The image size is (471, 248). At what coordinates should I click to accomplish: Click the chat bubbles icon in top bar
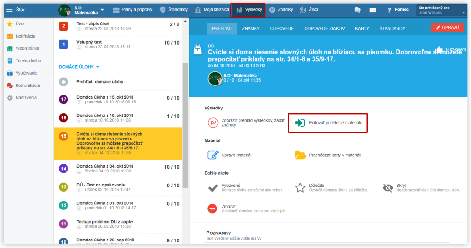(x=357, y=10)
